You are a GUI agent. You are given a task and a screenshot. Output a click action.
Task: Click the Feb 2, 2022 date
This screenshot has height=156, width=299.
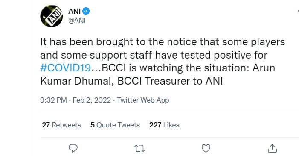92,100
